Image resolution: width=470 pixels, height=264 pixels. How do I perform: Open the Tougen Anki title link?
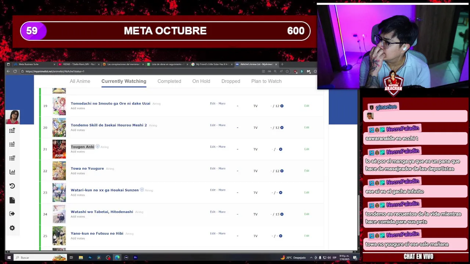(x=83, y=147)
